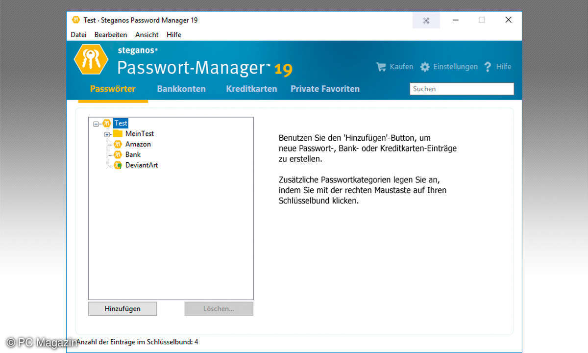Screen dimensions: 588x353
Task: Click the Löschen... button
Action: (x=219, y=309)
